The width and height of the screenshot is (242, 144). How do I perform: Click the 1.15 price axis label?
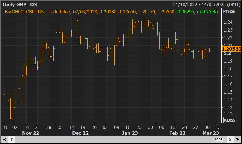pos(228,92)
